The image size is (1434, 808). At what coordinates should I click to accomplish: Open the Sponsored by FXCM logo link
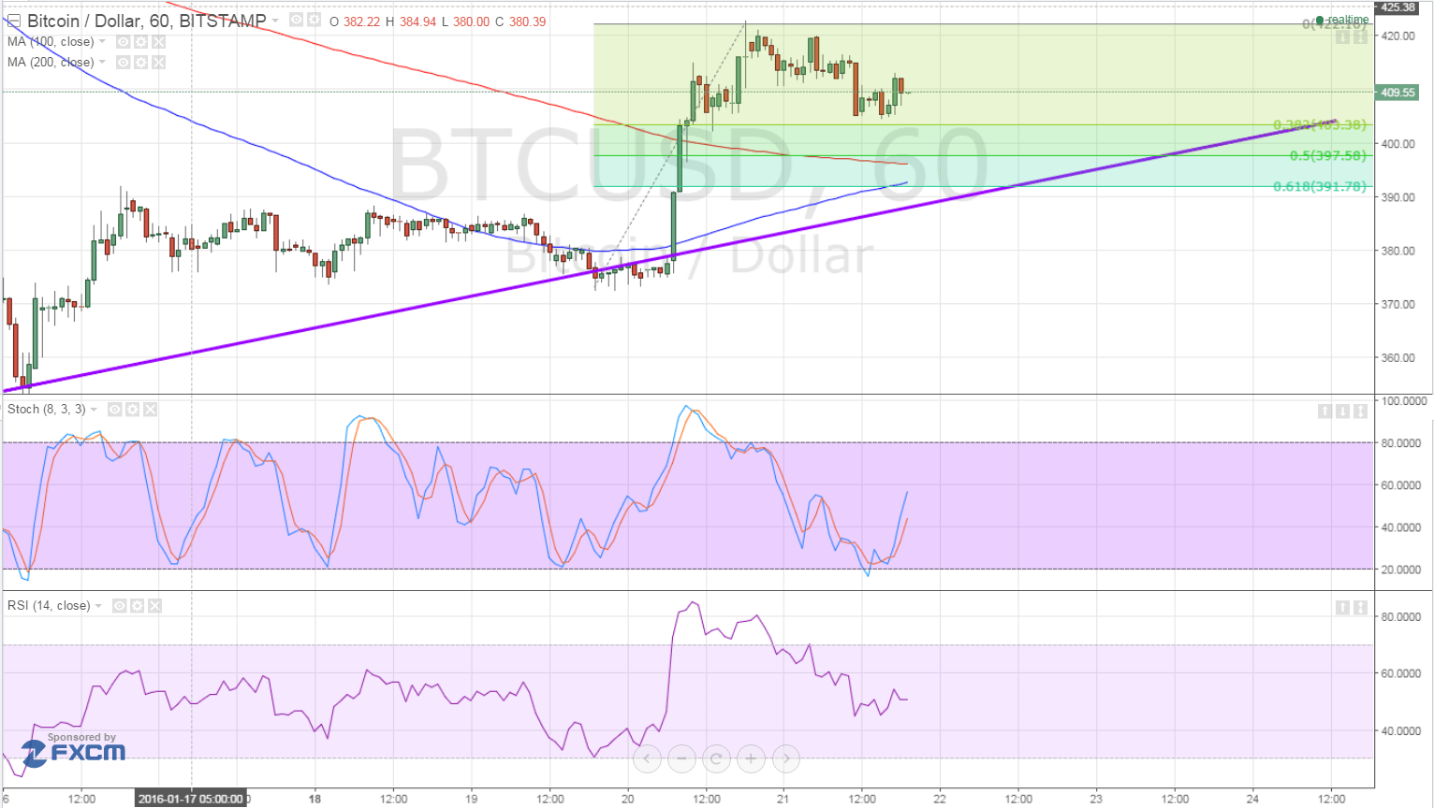(x=73, y=749)
